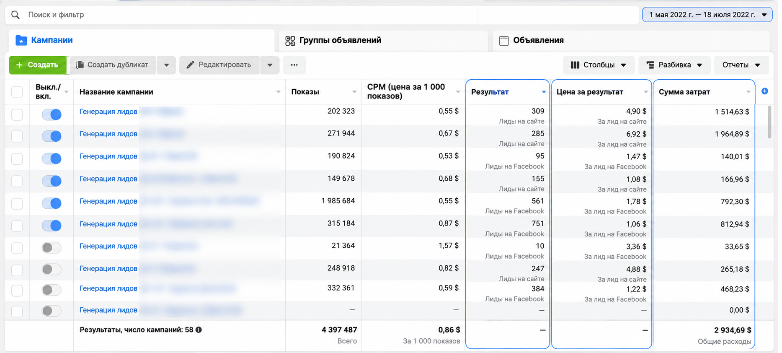Click the duplicate icon in Создать дубликат
The height and width of the screenshot is (353, 782).
80,65
